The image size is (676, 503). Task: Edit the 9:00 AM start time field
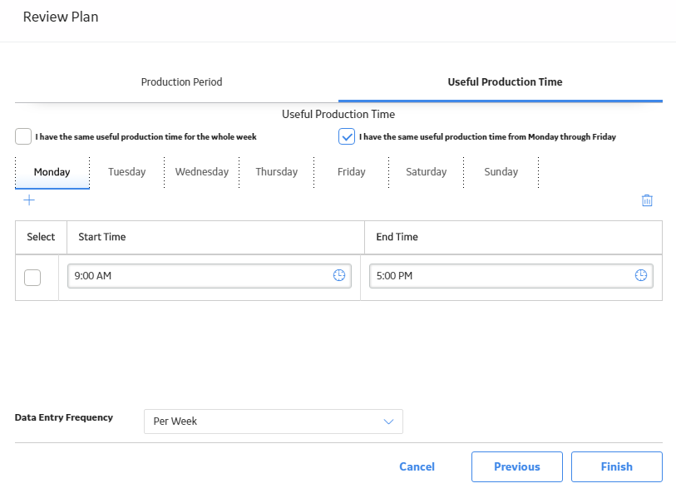click(210, 276)
